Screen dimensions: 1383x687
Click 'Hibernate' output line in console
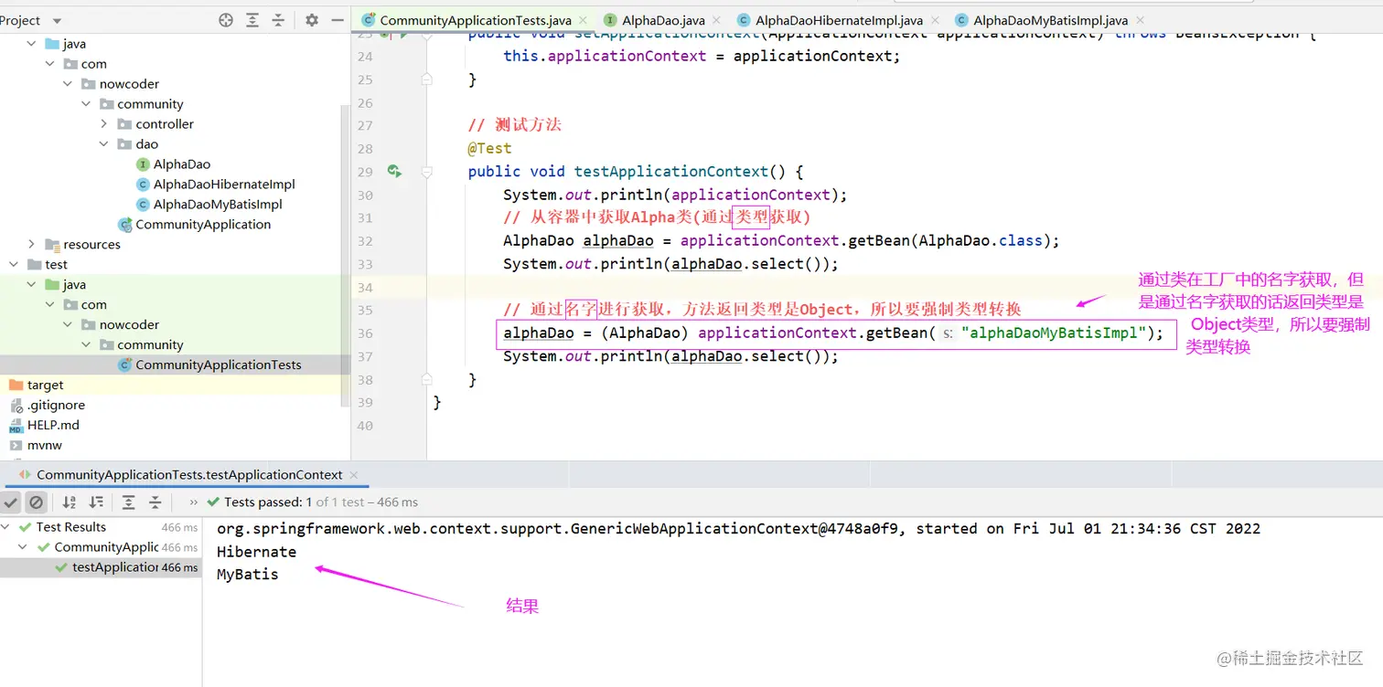click(256, 552)
